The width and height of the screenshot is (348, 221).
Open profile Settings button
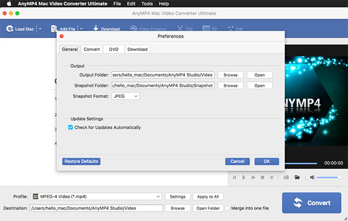(x=177, y=197)
